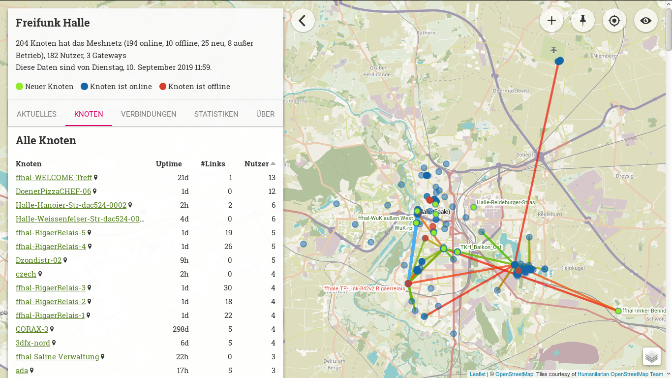Click the location pin beside CORAX-3
This screenshot has height=378, width=672.
[52, 329]
